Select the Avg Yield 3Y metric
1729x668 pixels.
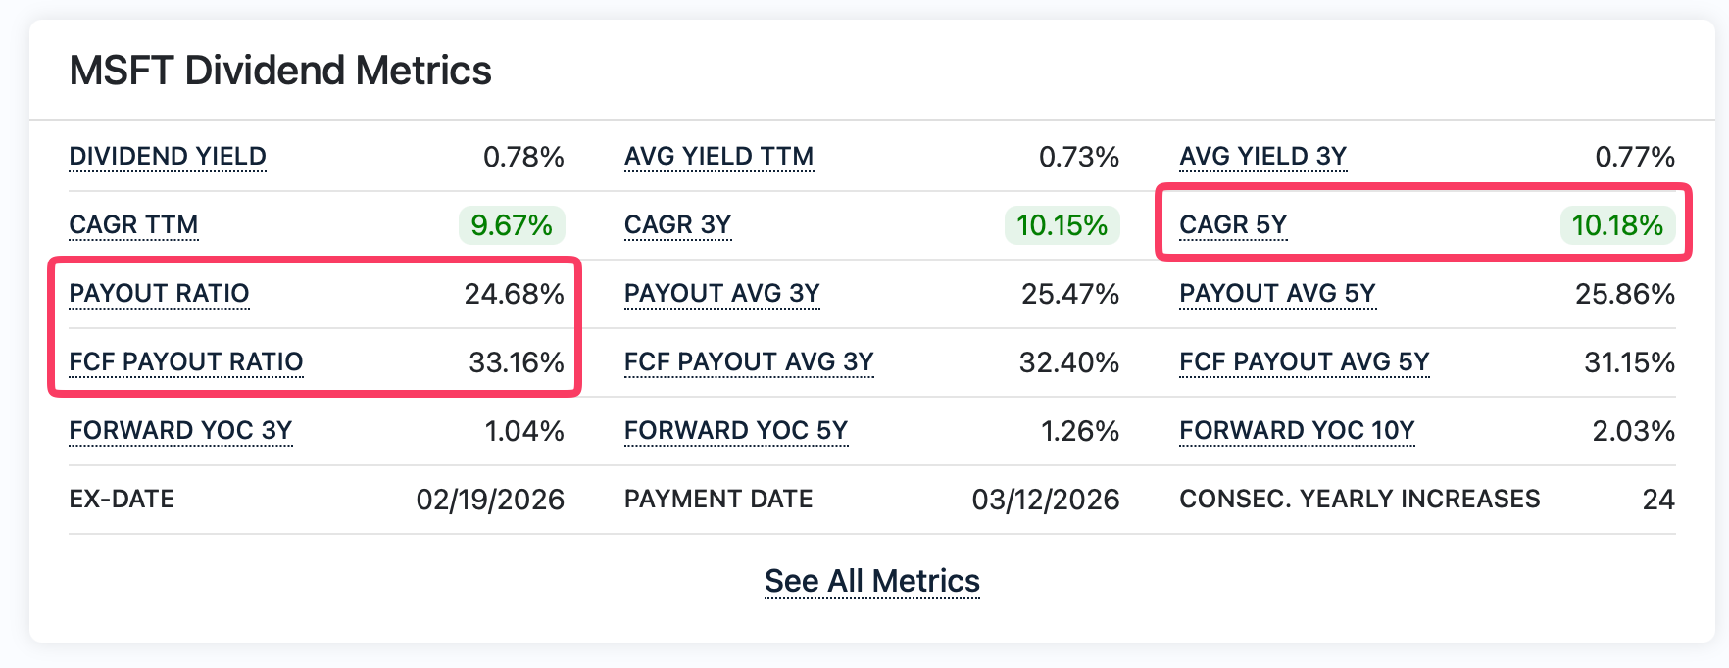(1262, 156)
